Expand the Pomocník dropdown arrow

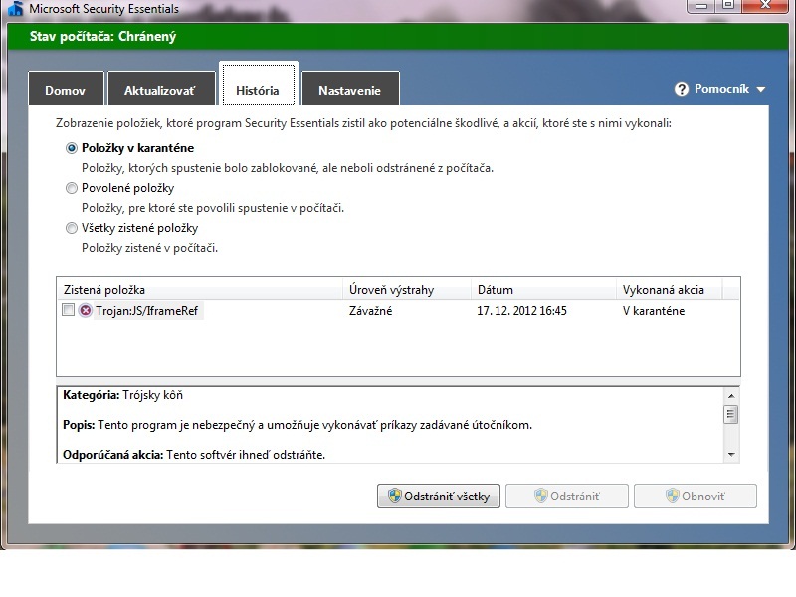coord(761,90)
